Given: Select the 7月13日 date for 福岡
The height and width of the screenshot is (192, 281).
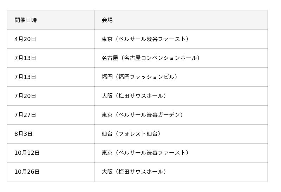Looking at the screenshot, I should tap(25, 77).
